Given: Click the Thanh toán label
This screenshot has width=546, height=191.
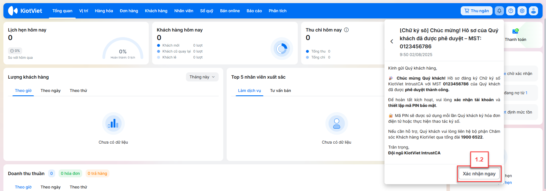Looking at the screenshot, I should point(515,39).
